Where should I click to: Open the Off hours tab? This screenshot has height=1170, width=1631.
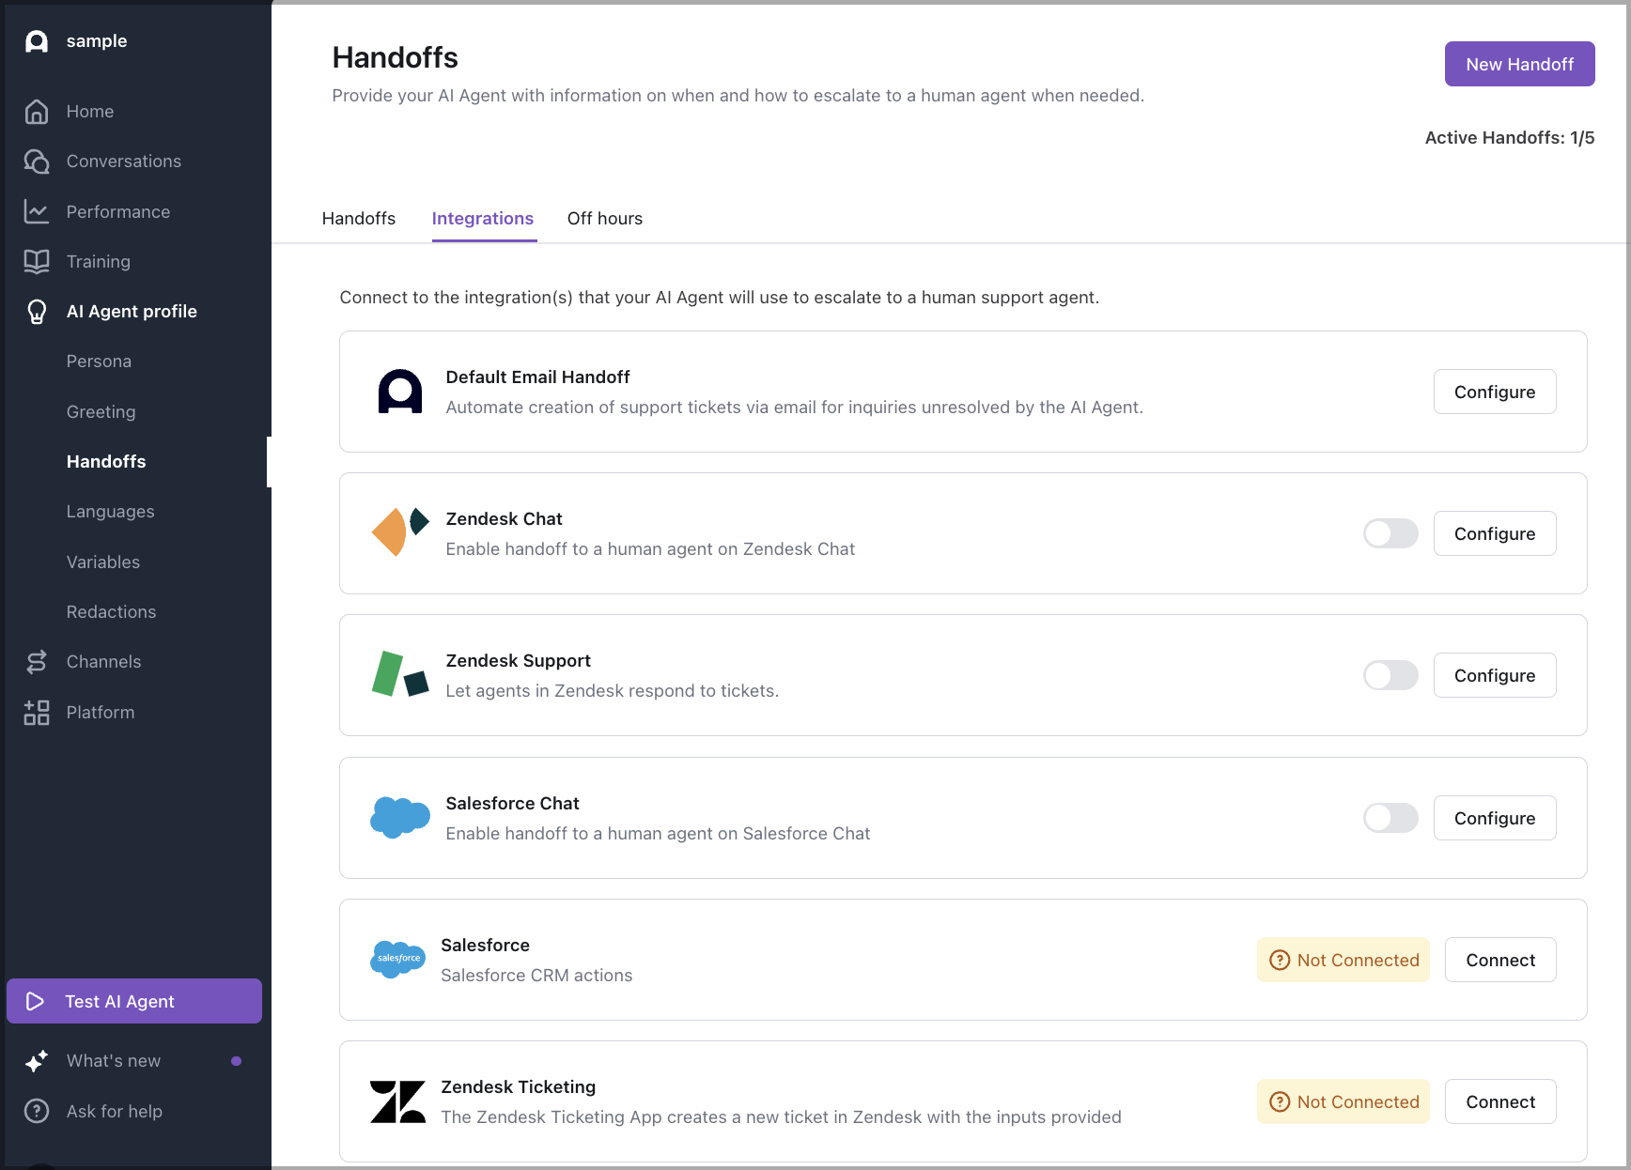[604, 218]
